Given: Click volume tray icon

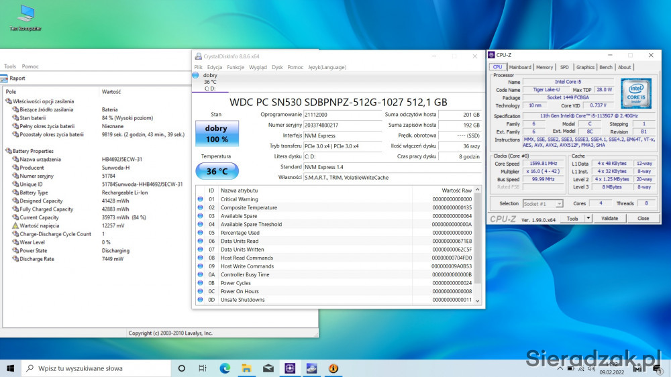Looking at the screenshot, I should (x=591, y=368).
